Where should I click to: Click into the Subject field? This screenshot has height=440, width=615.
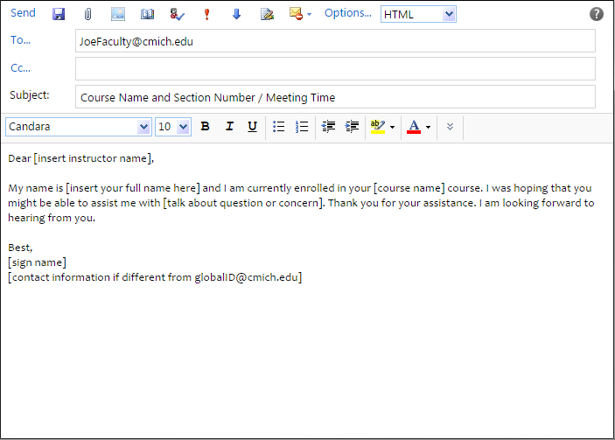[335, 96]
